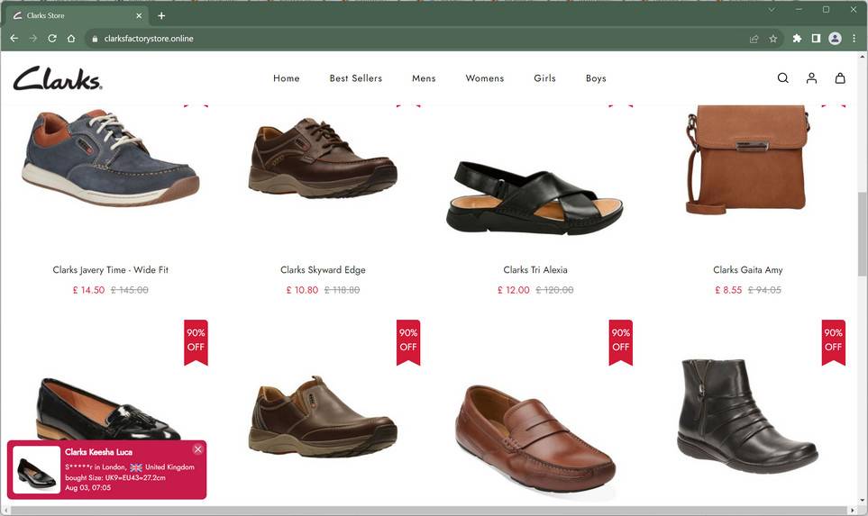Click the Clarks Keesha Luca notification title

coord(98,452)
